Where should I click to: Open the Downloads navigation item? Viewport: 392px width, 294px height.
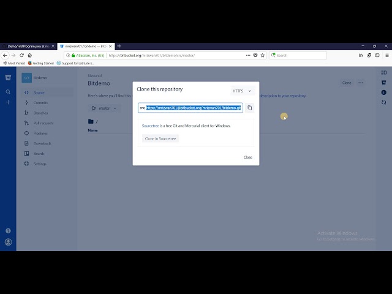point(47,143)
